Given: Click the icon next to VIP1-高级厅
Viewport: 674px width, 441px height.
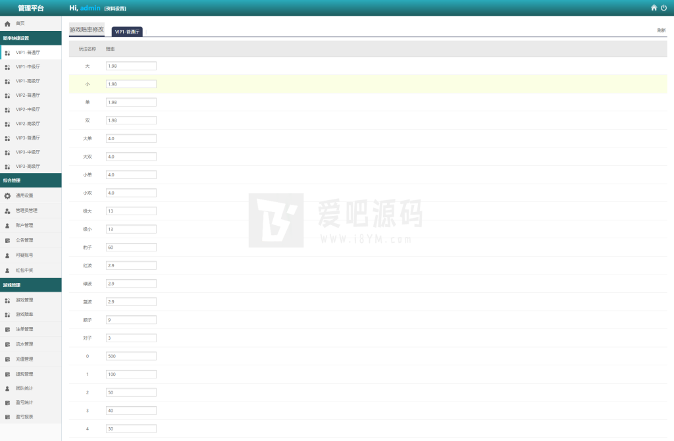Looking at the screenshot, I should point(7,81).
